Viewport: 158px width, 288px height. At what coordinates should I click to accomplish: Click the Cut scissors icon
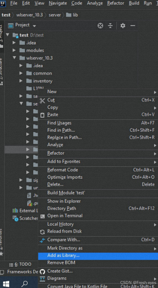click(x=42, y=100)
